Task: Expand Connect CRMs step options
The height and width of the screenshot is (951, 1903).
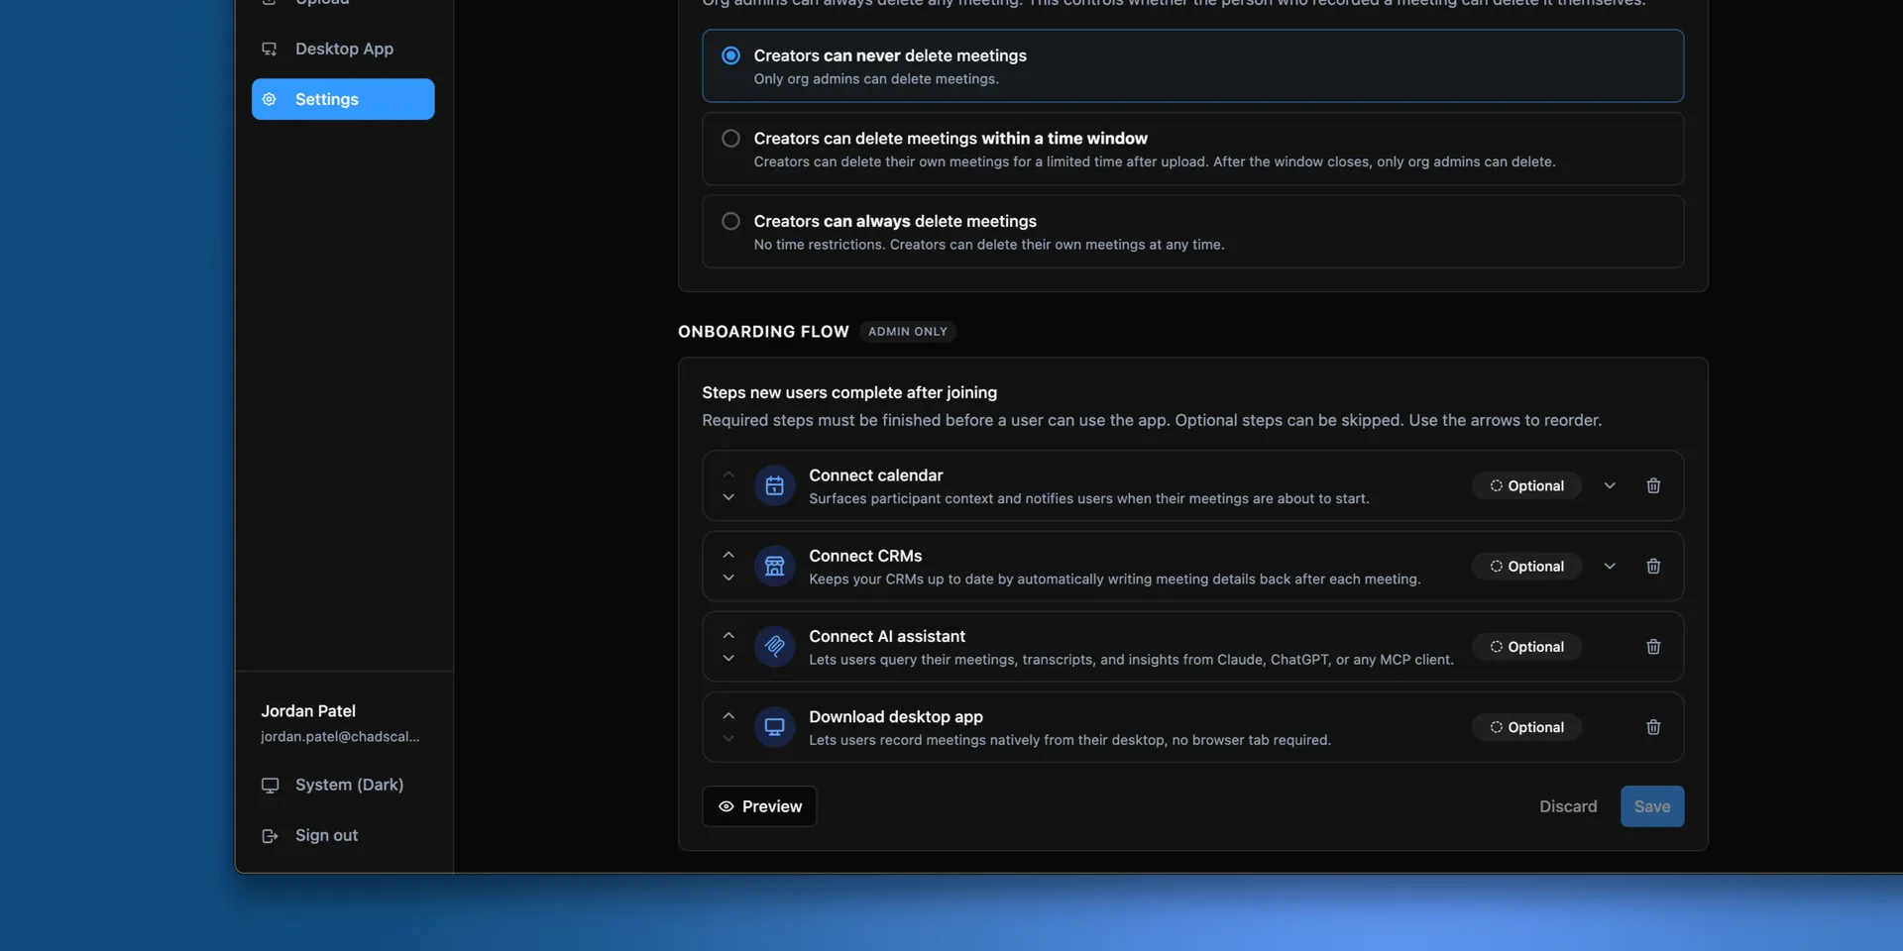Action: coord(1610,566)
